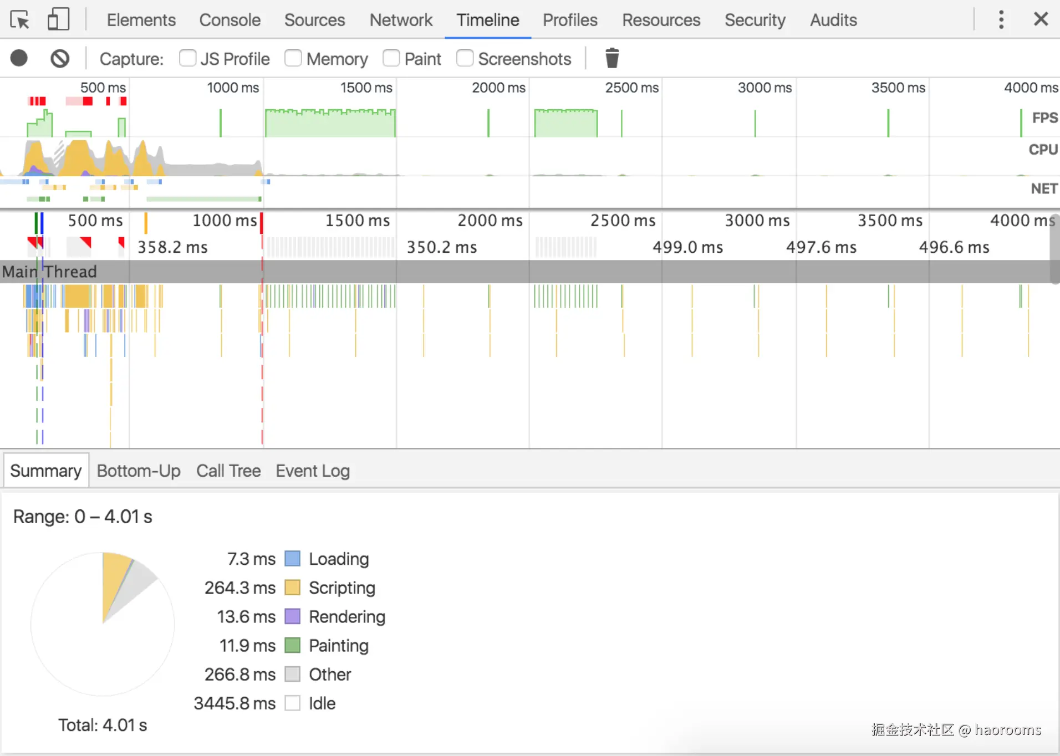Open the Call Tree tab
Image resolution: width=1060 pixels, height=756 pixels.
pyautogui.click(x=228, y=471)
